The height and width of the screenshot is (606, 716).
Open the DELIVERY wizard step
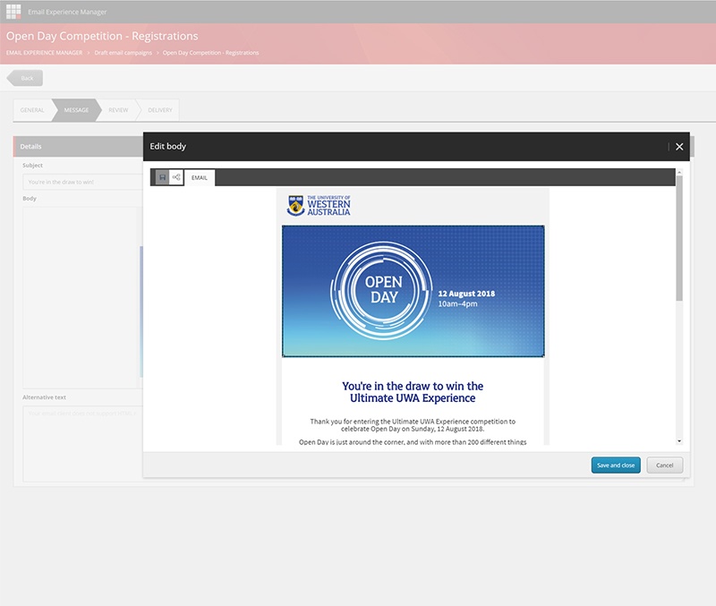click(x=159, y=110)
